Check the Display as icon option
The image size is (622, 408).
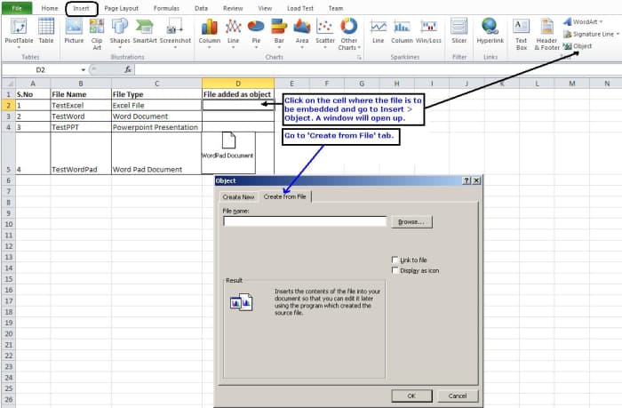coord(395,269)
